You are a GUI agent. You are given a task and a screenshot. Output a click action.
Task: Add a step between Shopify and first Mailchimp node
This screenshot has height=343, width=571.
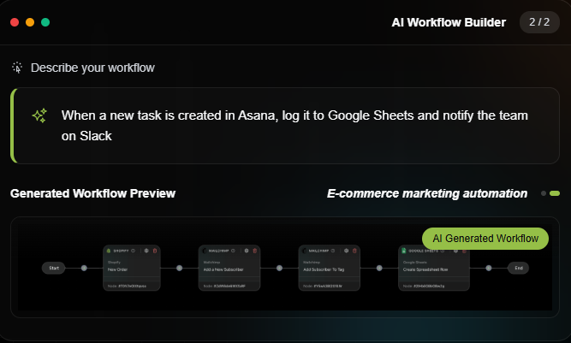click(x=179, y=268)
